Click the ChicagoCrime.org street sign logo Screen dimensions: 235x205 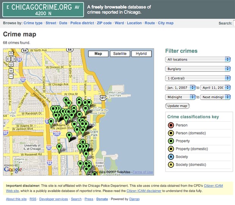(43, 10)
